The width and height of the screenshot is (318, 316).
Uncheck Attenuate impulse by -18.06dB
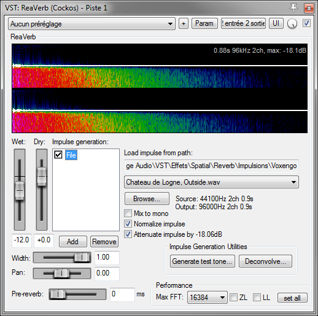(x=128, y=234)
